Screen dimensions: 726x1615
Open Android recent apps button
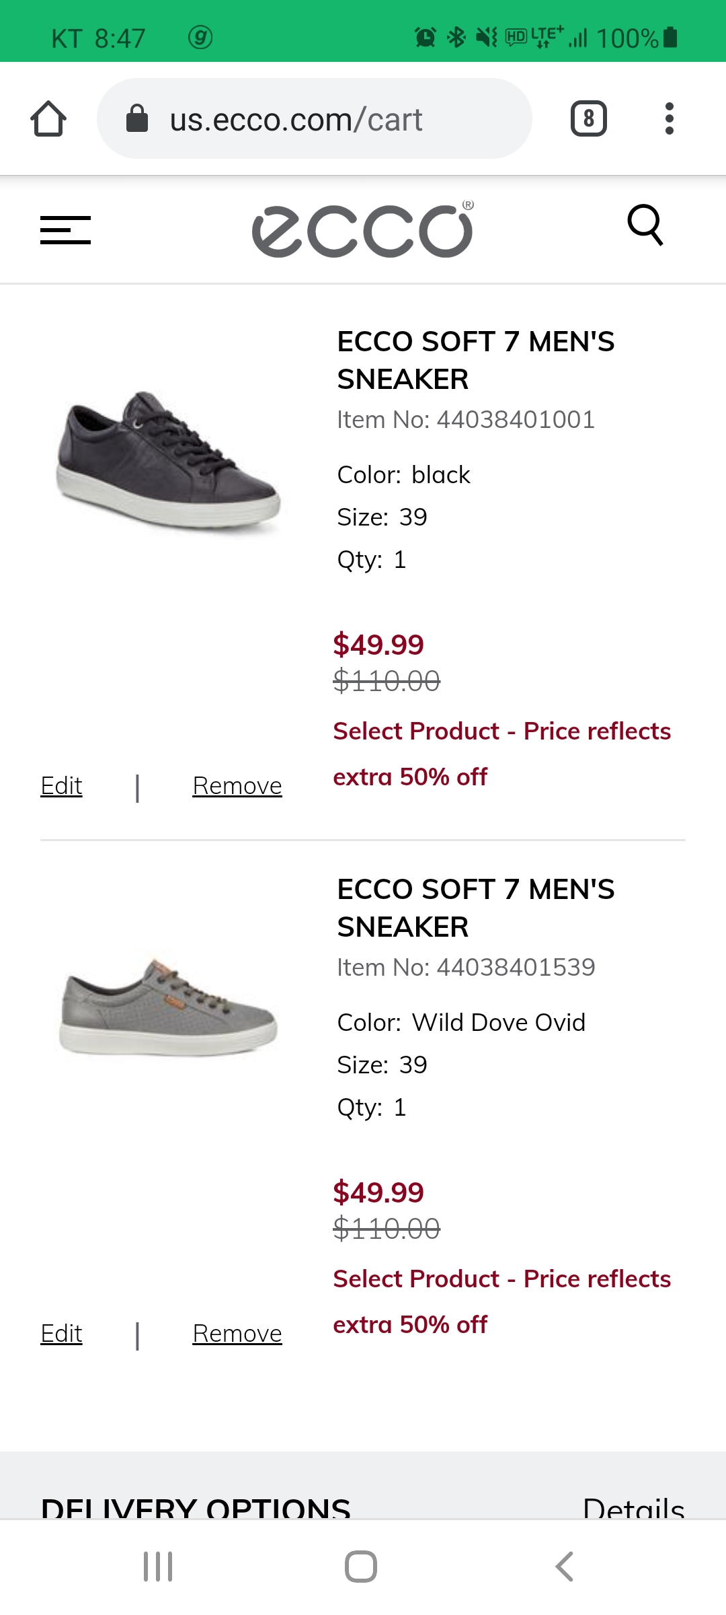click(158, 1567)
